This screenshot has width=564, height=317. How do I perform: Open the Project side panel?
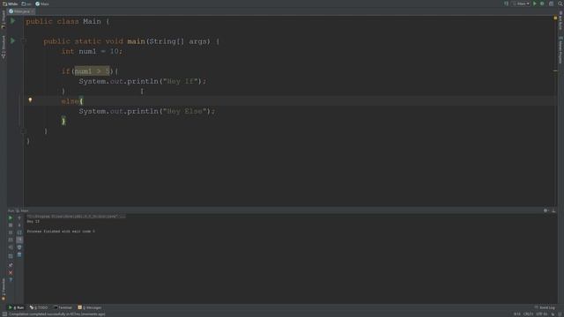[4, 19]
